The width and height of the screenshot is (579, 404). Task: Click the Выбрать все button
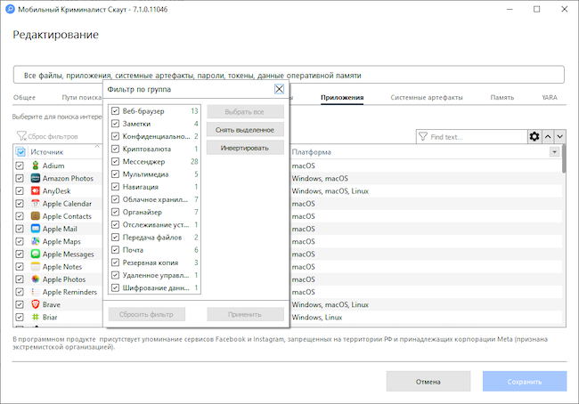tap(245, 112)
